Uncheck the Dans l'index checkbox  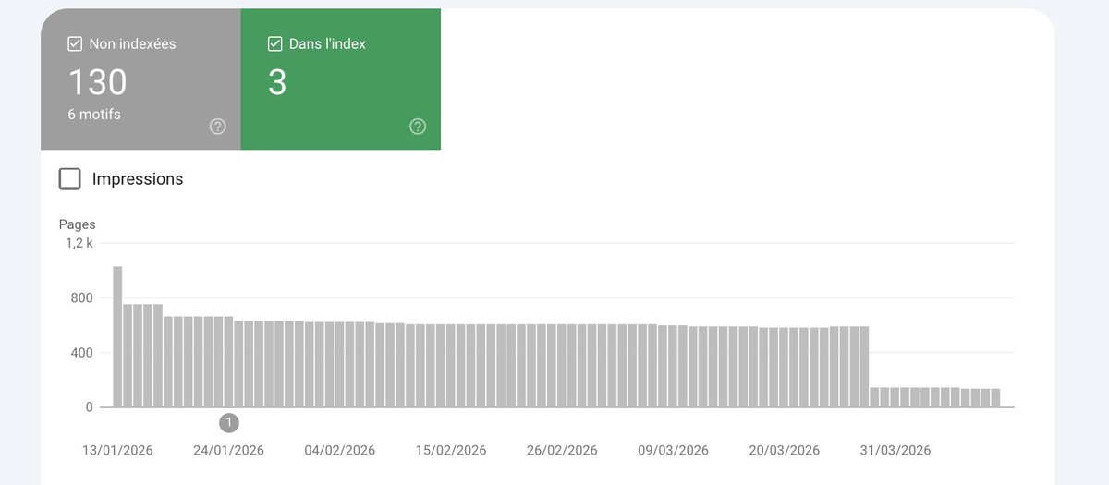274,43
